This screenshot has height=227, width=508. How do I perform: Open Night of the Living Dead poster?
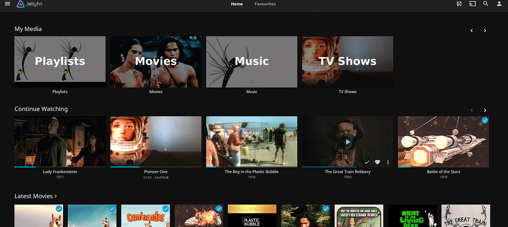click(x=412, y=216)
